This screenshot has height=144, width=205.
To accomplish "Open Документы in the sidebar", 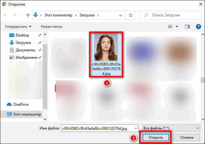I will [x=25, y=50].
